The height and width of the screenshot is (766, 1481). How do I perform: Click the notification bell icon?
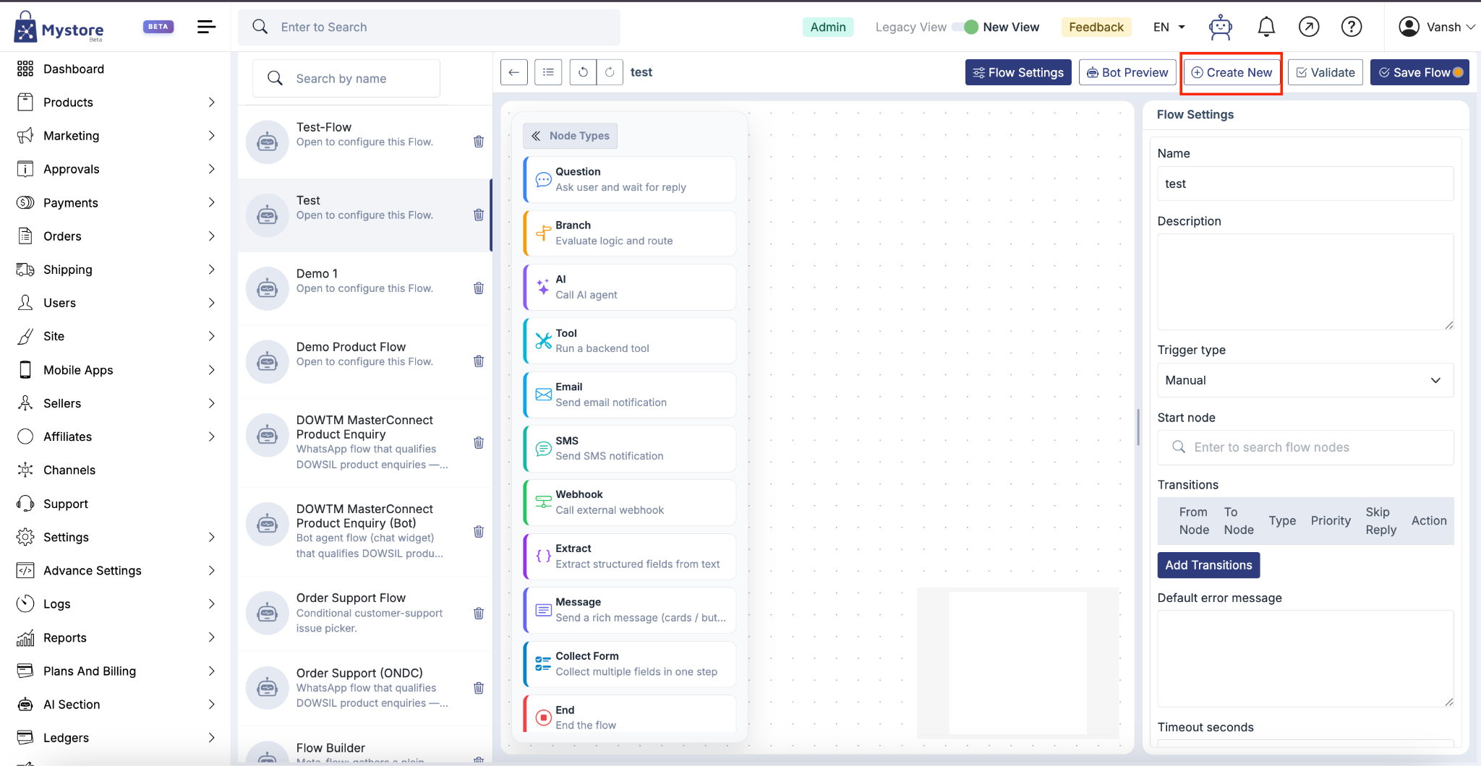[1266, 27]
